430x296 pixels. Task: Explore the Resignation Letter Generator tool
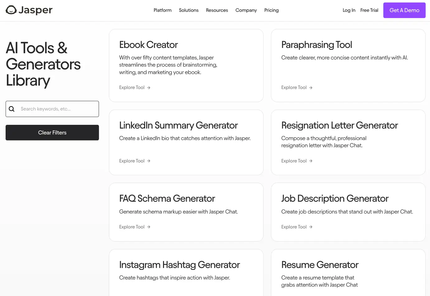297,161
